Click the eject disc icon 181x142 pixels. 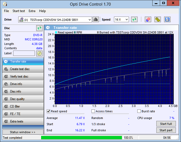[96, 20]
